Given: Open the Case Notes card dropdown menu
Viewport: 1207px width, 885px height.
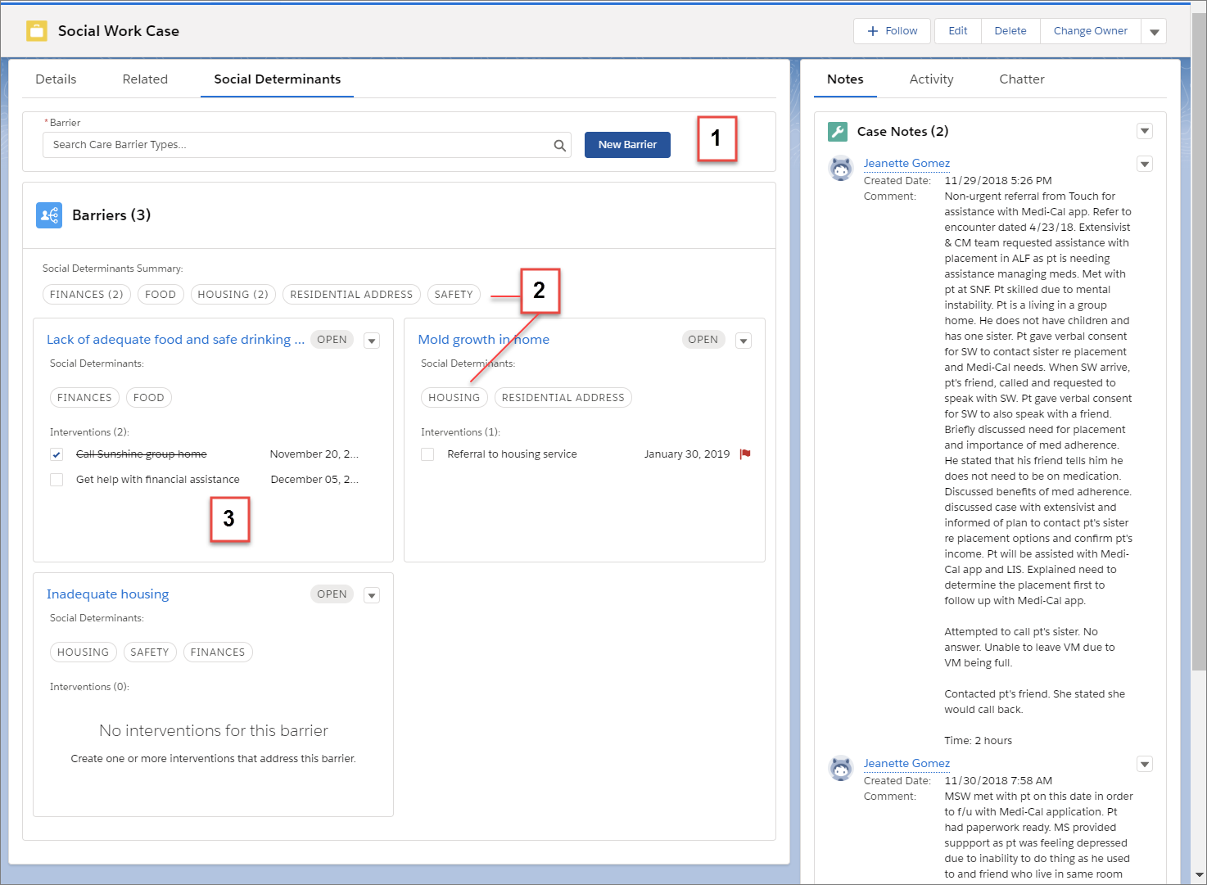Looking at the screenshot, I should point(1145,132).
